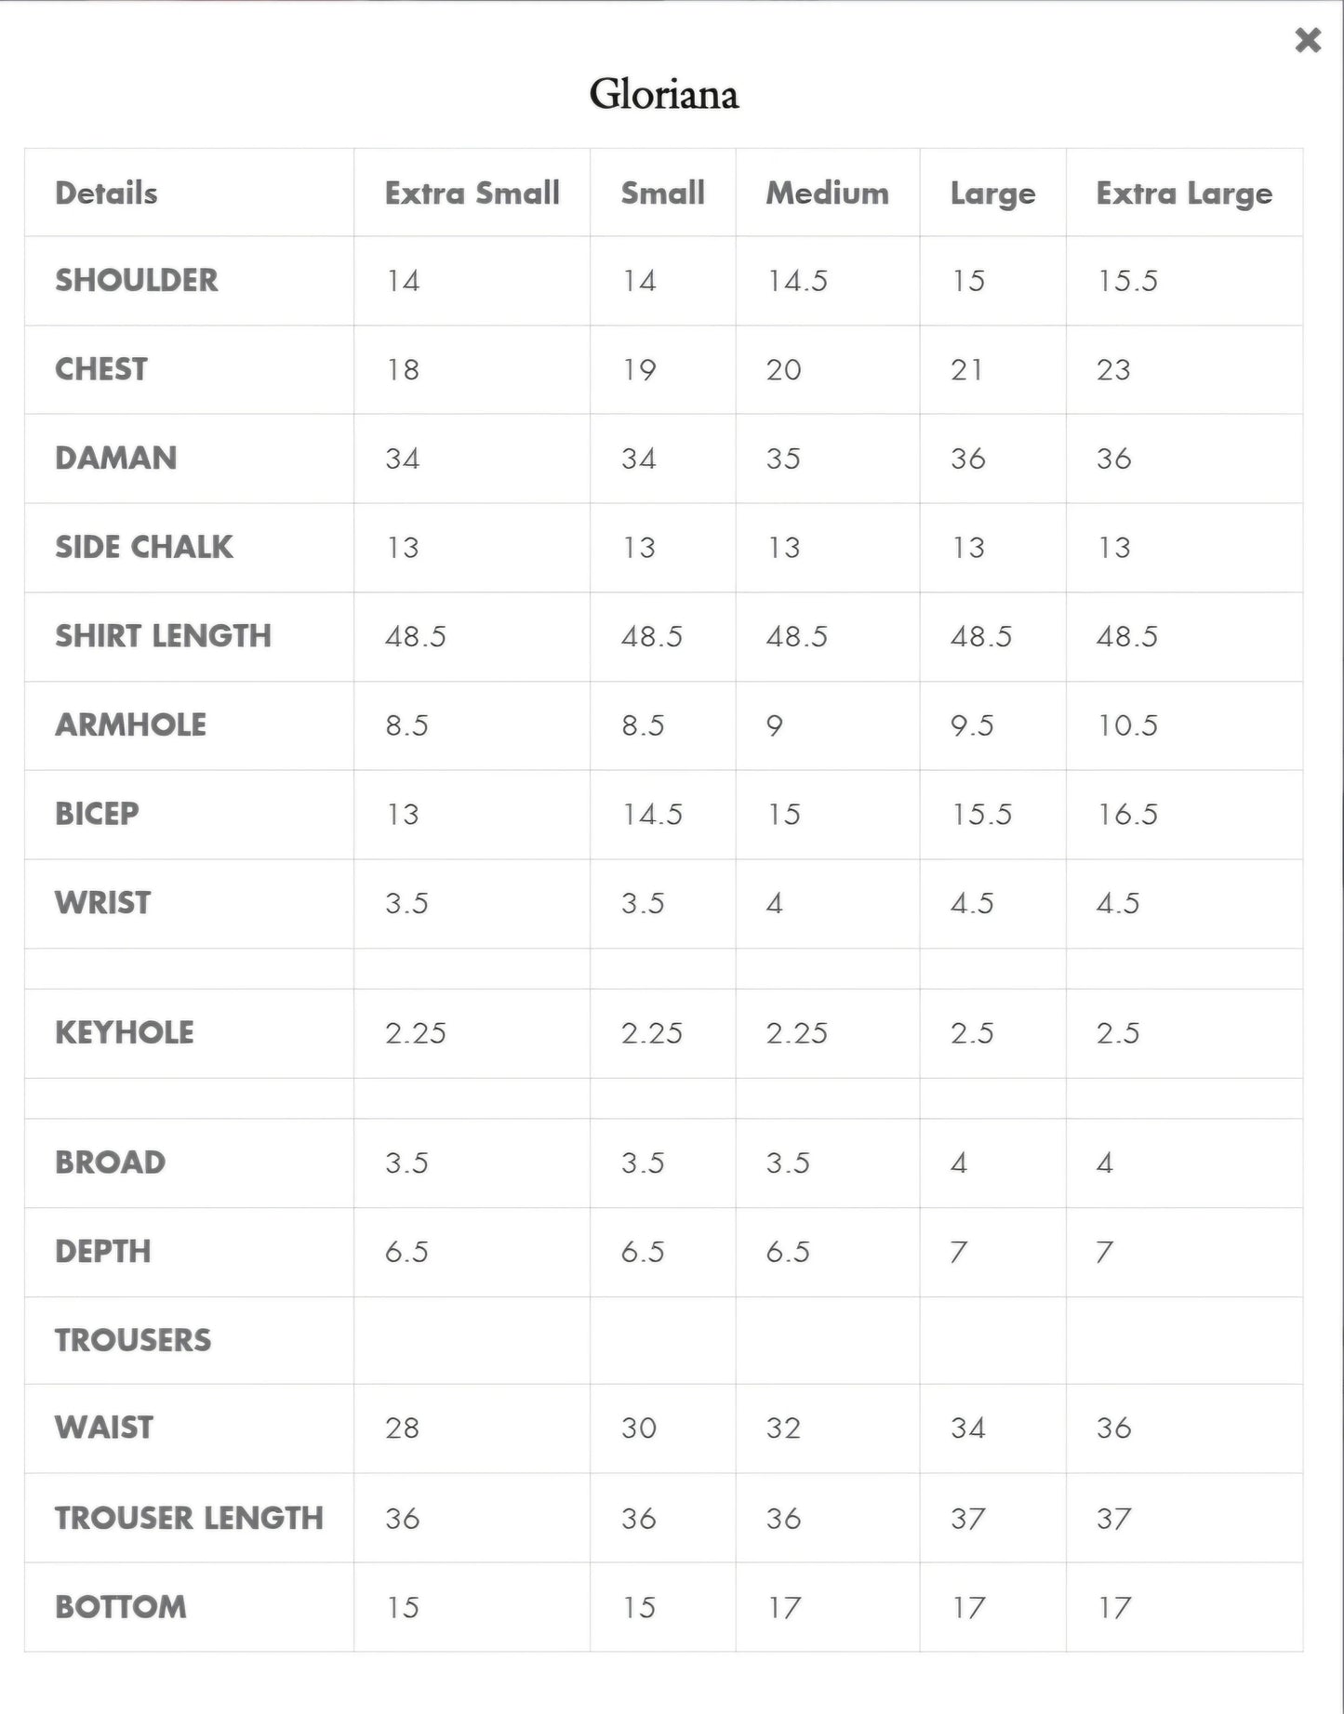This screenshot has width=1344, height=1714.
Task: Click the Extra Small waist value 28
Action: point(403,1428)
